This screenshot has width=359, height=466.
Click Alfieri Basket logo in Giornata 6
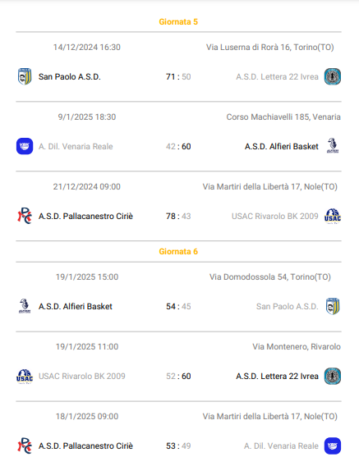tap(25, 306)
